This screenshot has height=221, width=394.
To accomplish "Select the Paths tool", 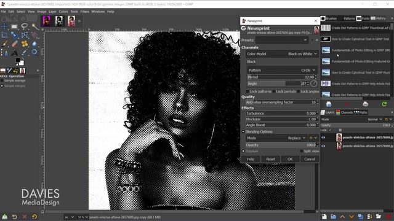I will [4, 52].
